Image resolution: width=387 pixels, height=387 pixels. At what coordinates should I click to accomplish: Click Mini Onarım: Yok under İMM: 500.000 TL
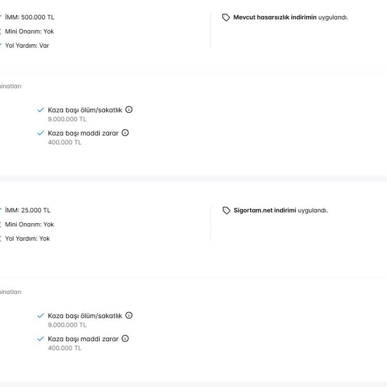pyautogui.click(x=29, y=31)
